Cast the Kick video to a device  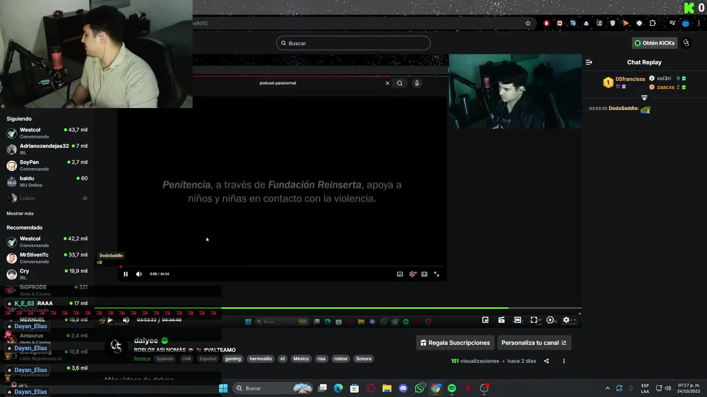[501, 320]
